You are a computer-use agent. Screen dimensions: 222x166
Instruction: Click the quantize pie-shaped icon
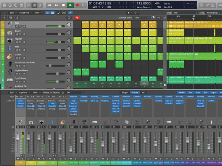(153, 18)
